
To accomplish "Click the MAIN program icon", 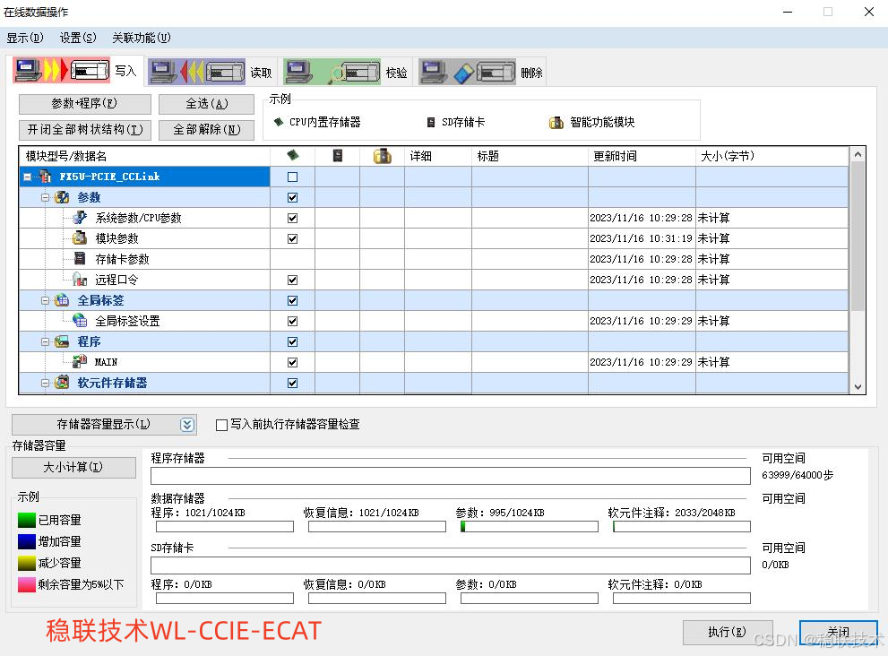I will pos(80,361).
